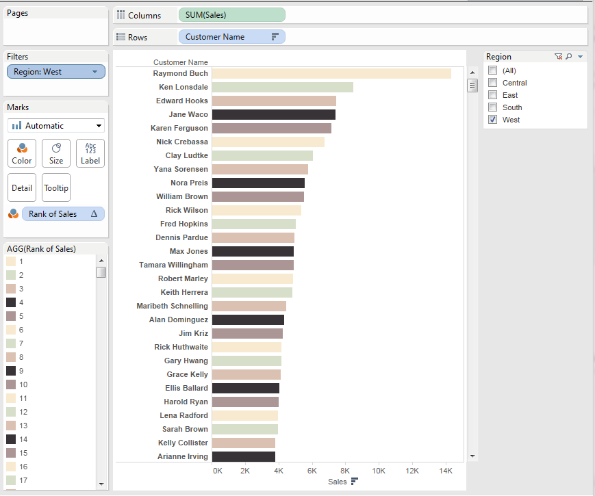Click the color icon left of Rank of Sales
This screenshot has height=496, width=595.
[x=13, y=214]
